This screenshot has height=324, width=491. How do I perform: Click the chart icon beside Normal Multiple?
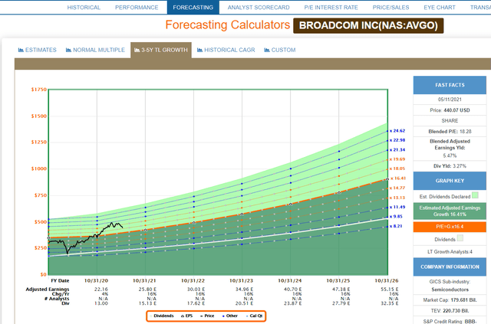click(68, 50)
